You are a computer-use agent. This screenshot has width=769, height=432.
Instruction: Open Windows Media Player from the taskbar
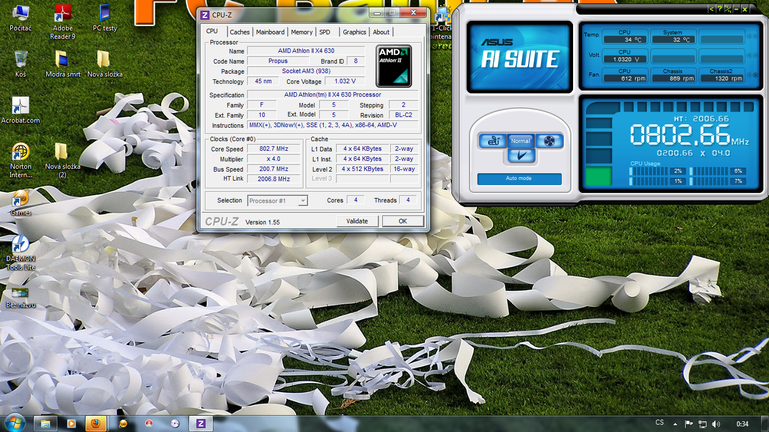[71, 423]
